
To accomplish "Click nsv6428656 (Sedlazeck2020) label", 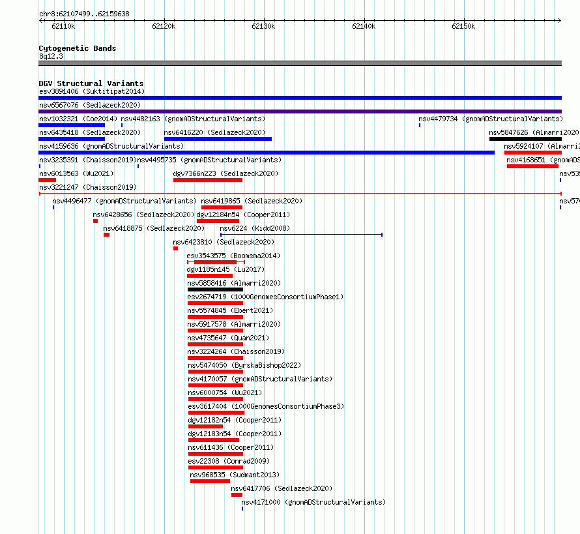I will (143, 215).
